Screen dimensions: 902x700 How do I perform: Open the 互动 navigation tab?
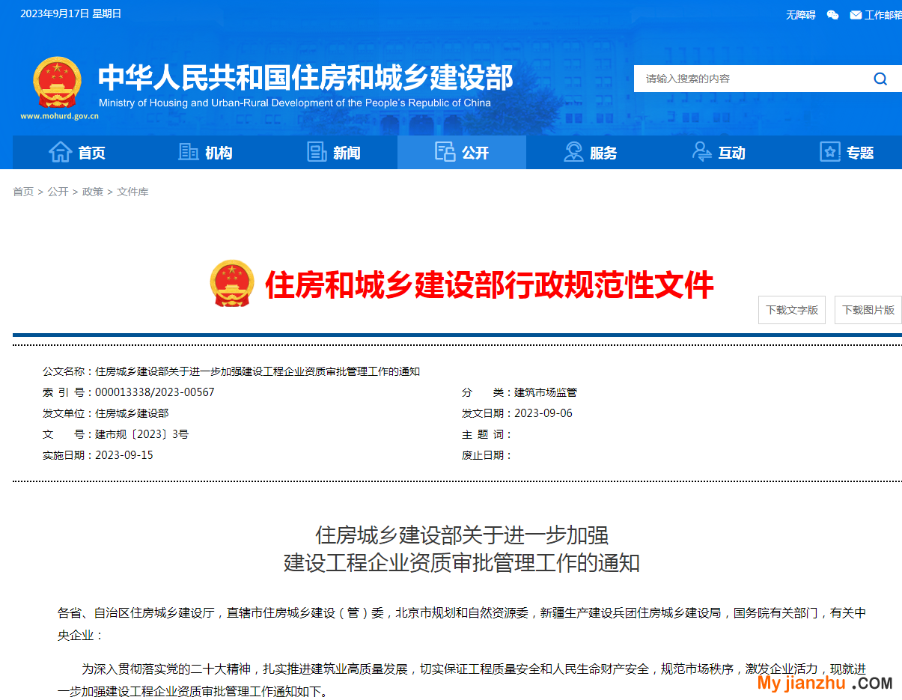tap(719, 152)
